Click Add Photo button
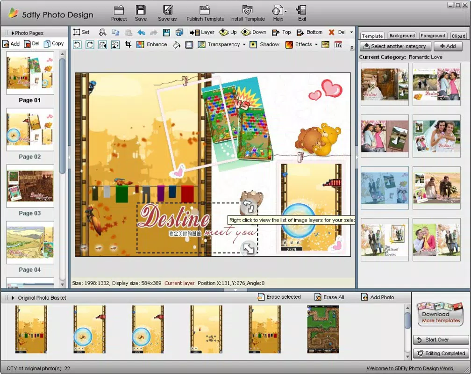The width and height of the screenshot is (471, 374). coord(378,297)
